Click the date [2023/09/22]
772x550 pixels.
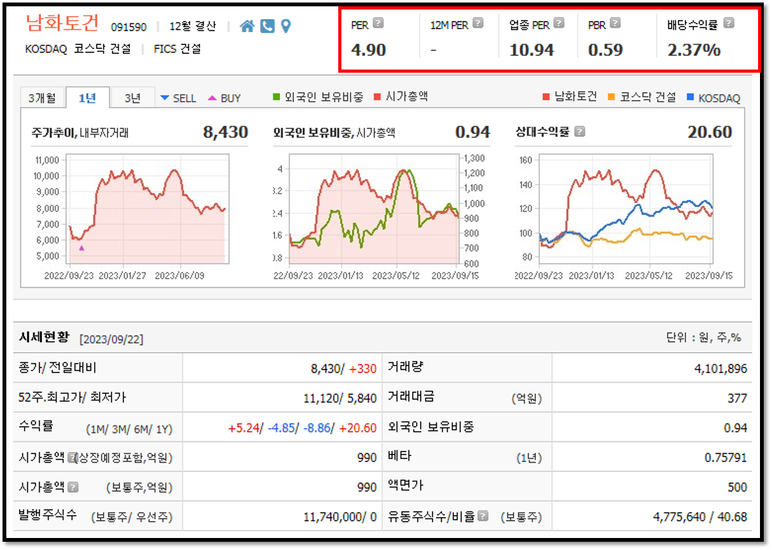click(x=111, y=339)
